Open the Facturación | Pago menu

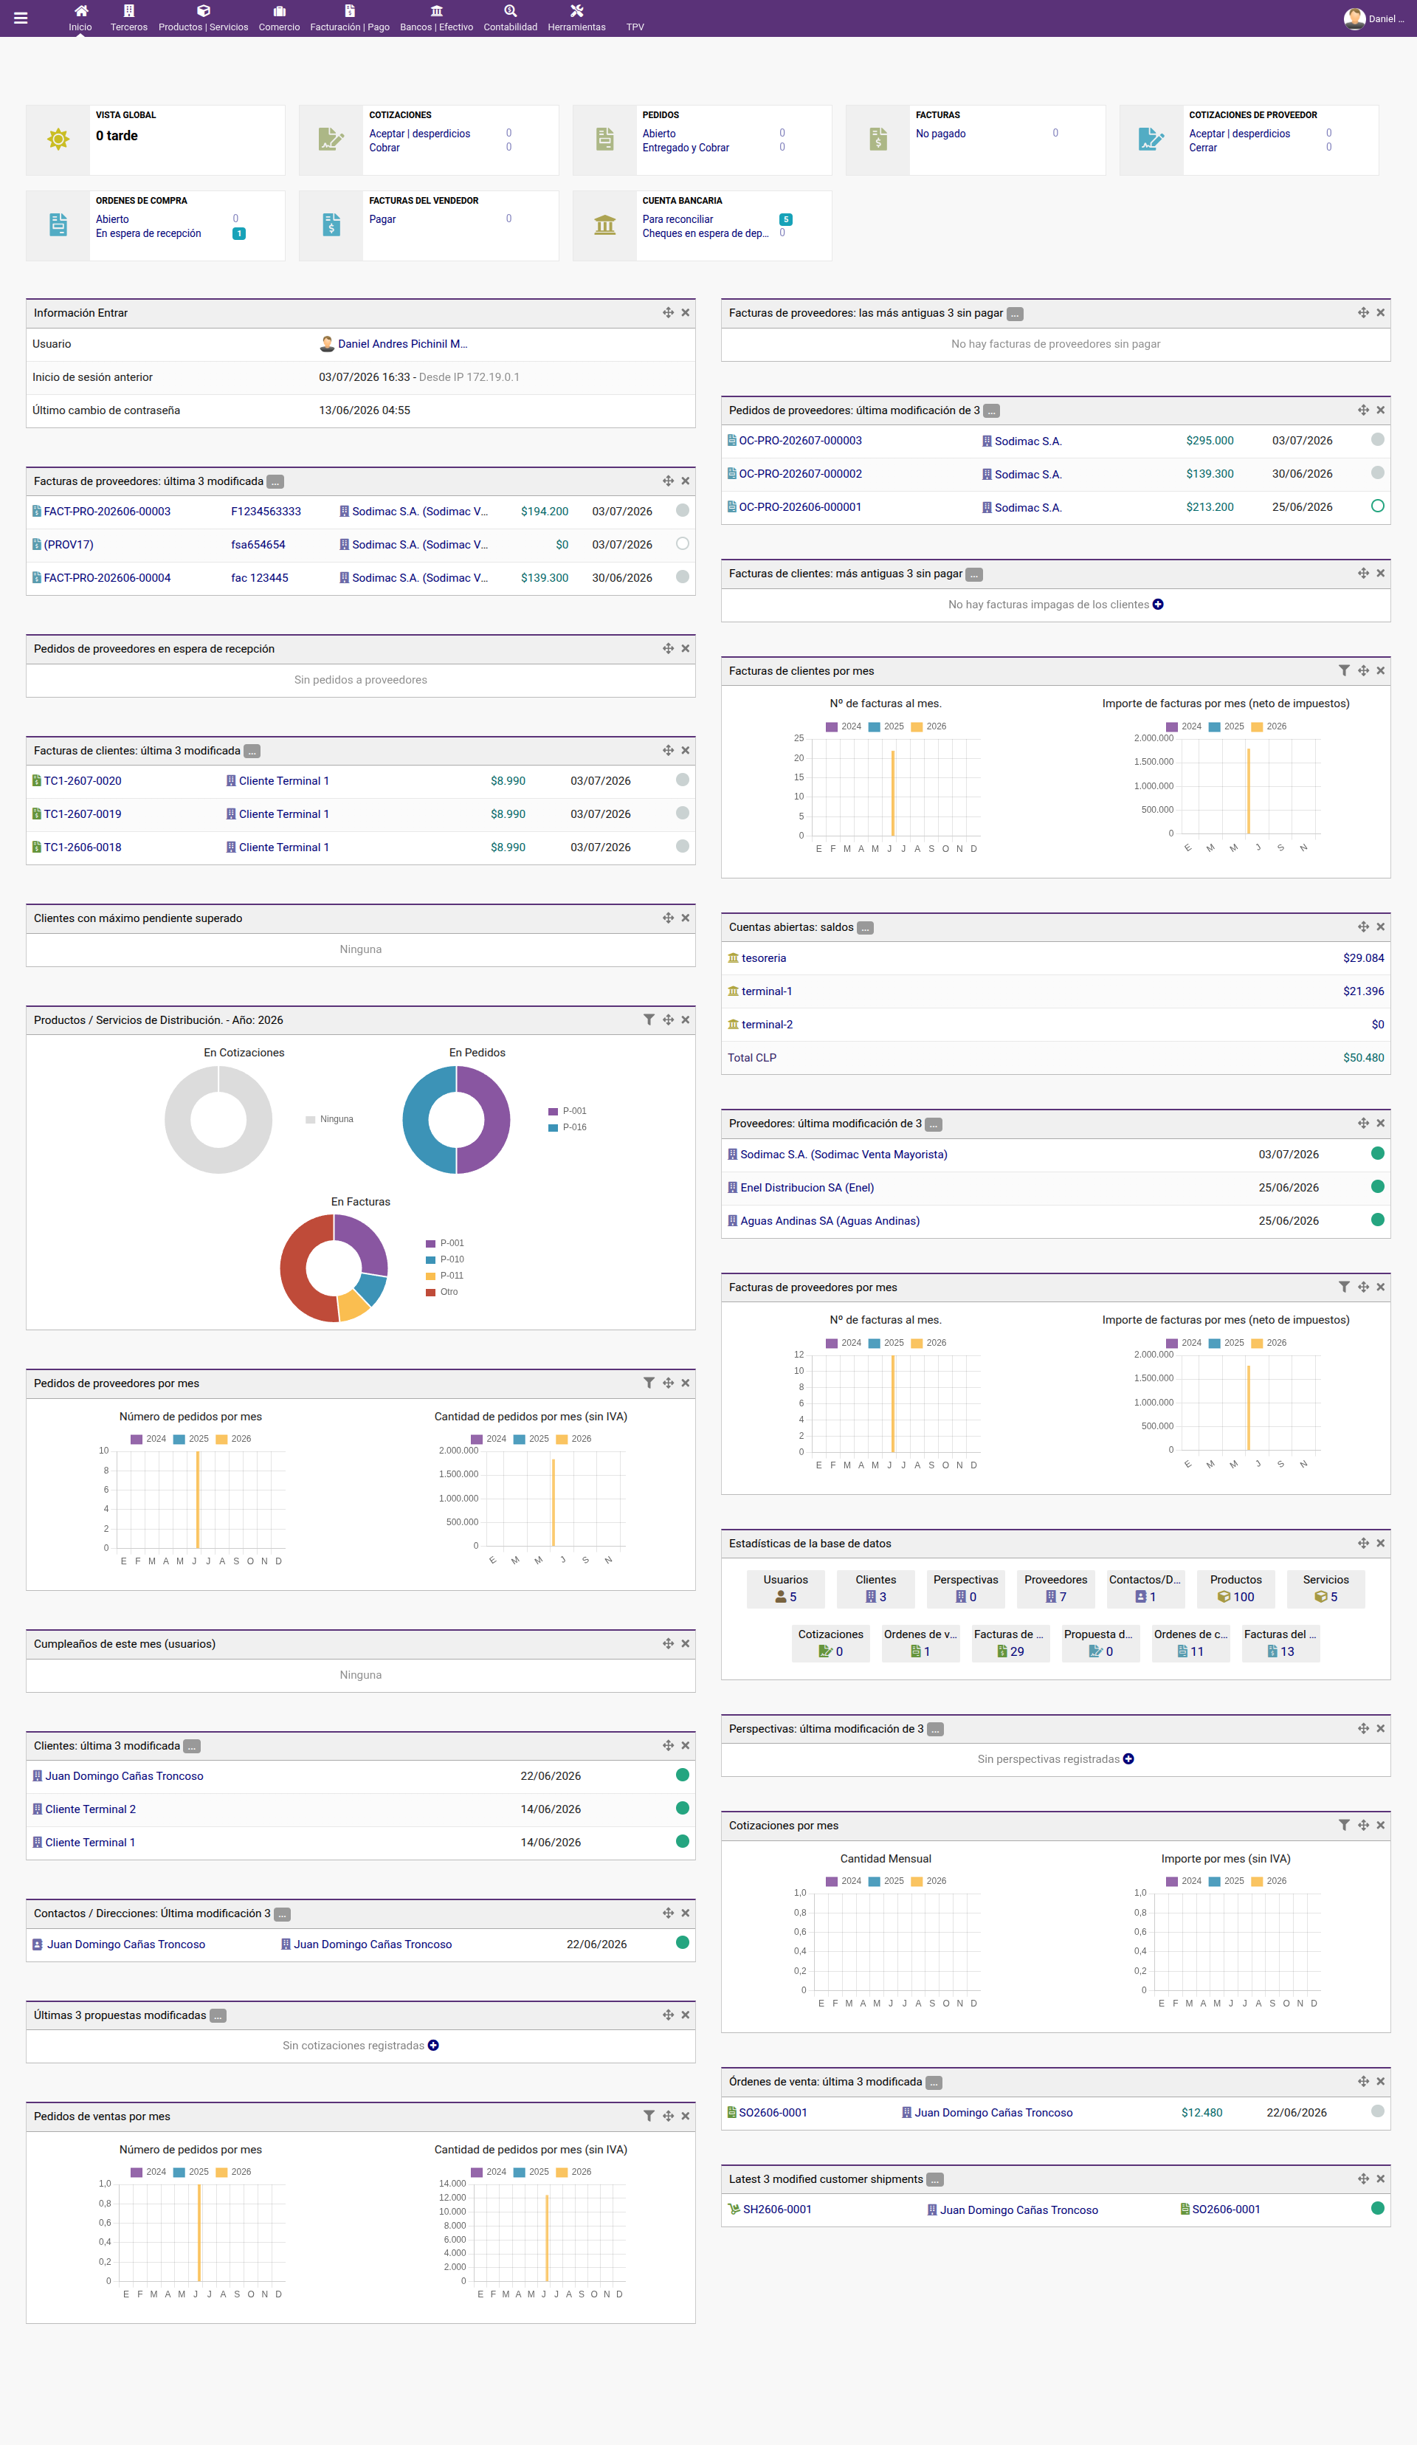coord(350,18)
